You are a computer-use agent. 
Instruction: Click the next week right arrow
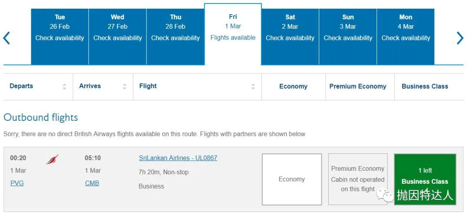[x=460, y=38]
